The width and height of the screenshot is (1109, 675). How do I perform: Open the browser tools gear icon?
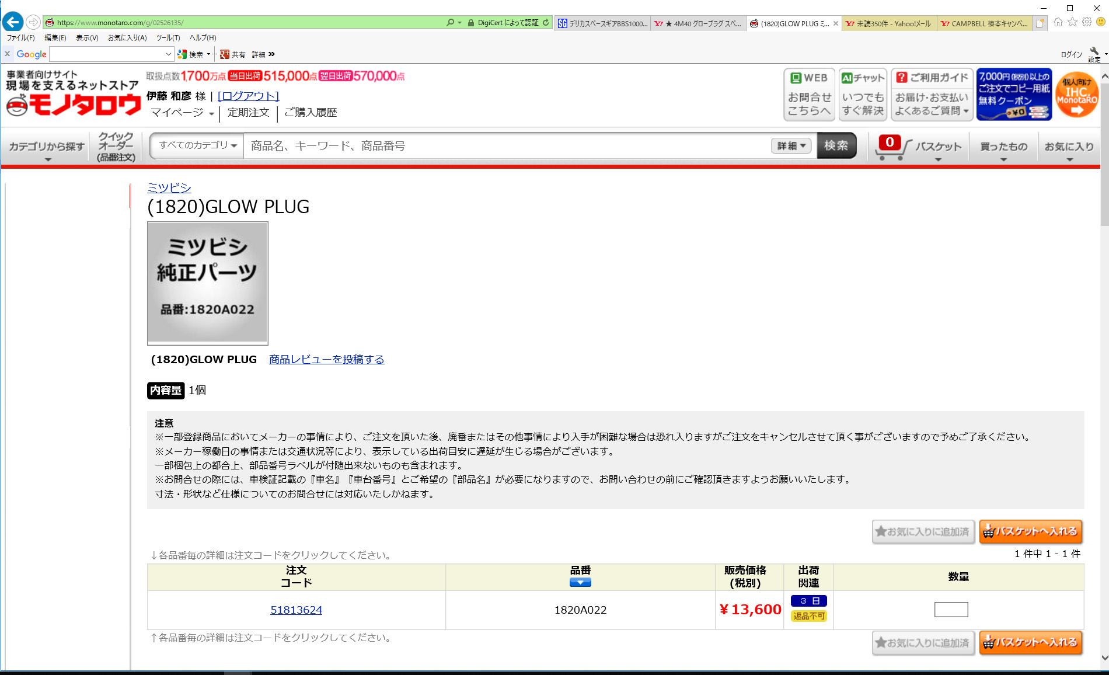[1086, 22]
